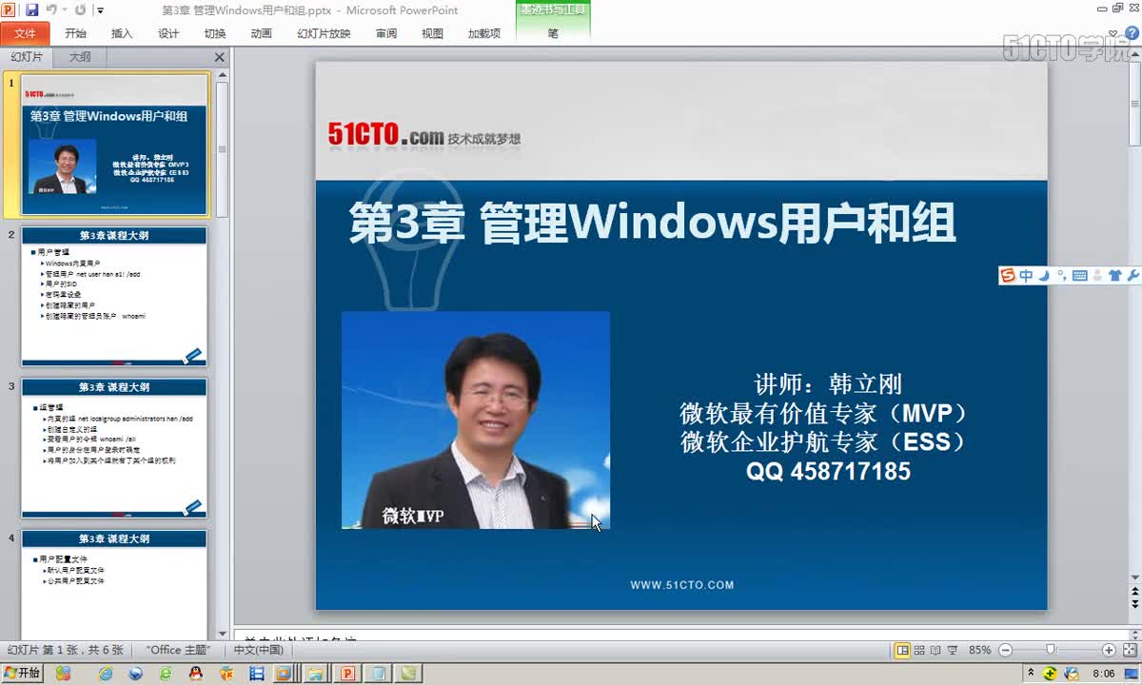Switch to PowerPoint taskbar button
The image size is (1142, 685).
point(347,674)
